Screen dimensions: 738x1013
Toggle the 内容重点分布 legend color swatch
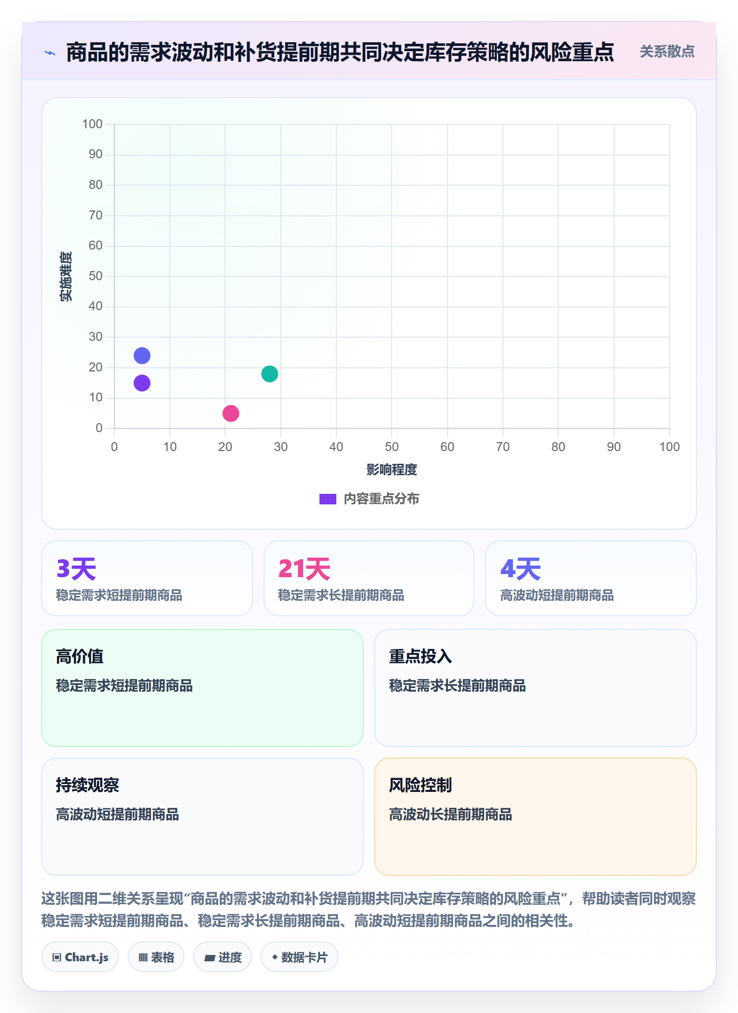coord(327,499)
